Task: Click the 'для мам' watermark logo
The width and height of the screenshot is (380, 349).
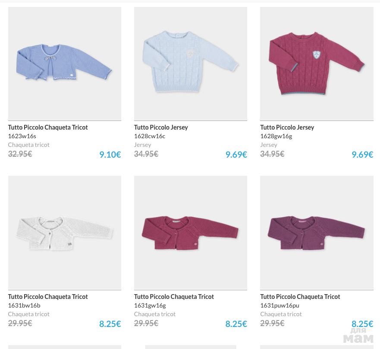Action: click(x=358, y=336)
